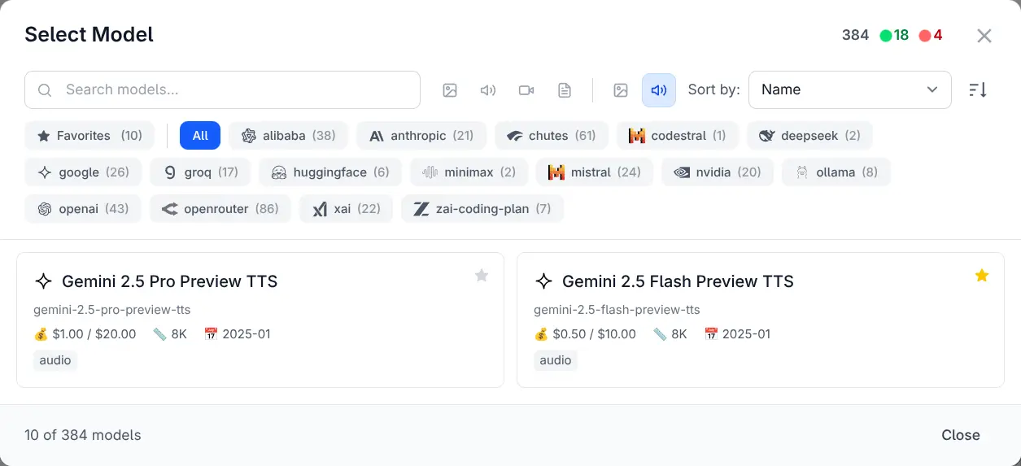Filter models by image output icon
Screen dimensions: 1021x466
click(621, 90)
